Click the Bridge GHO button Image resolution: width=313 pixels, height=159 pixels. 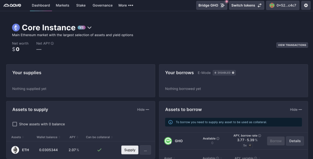click(x=212, y=5)
